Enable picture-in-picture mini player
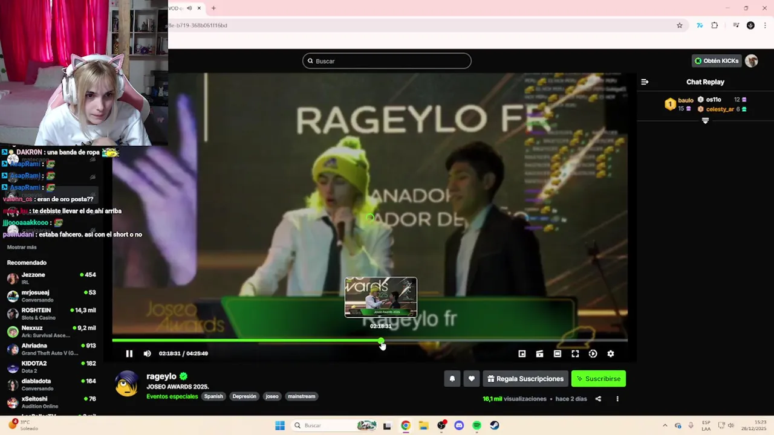Screen dimensions: 774x435 pos(522,353)
